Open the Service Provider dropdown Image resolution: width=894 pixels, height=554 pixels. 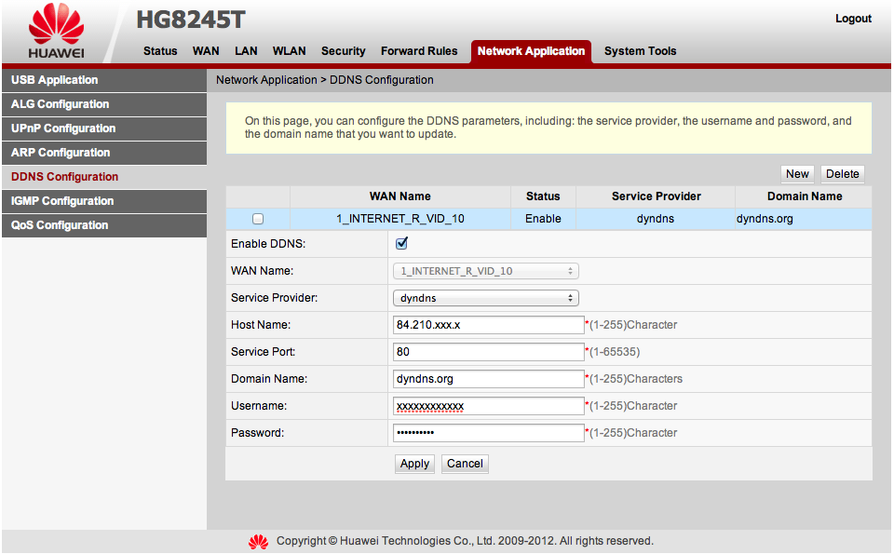pyautogui.click(x=486, y=298)
